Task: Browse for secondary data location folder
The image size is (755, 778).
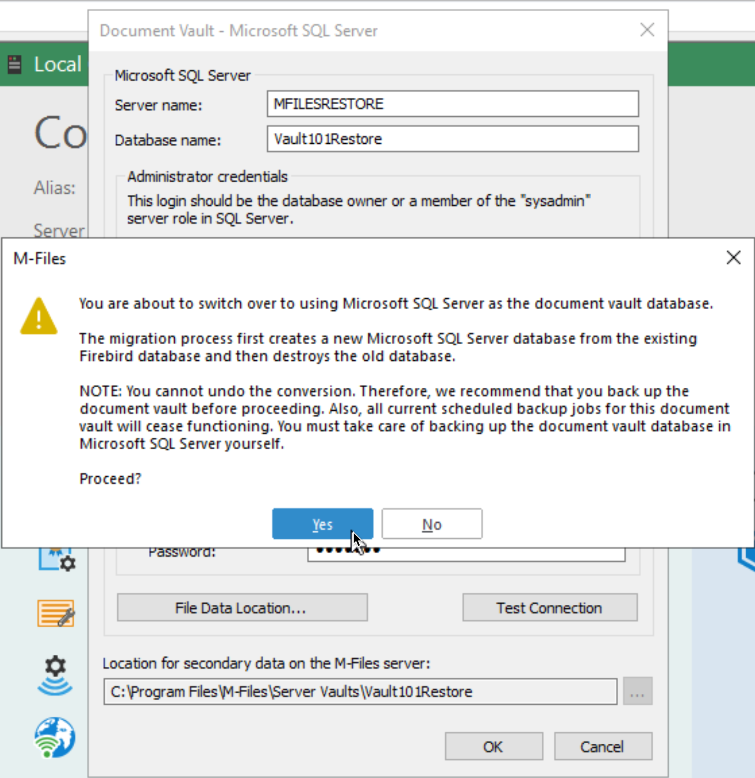Action: coord(637,691)
